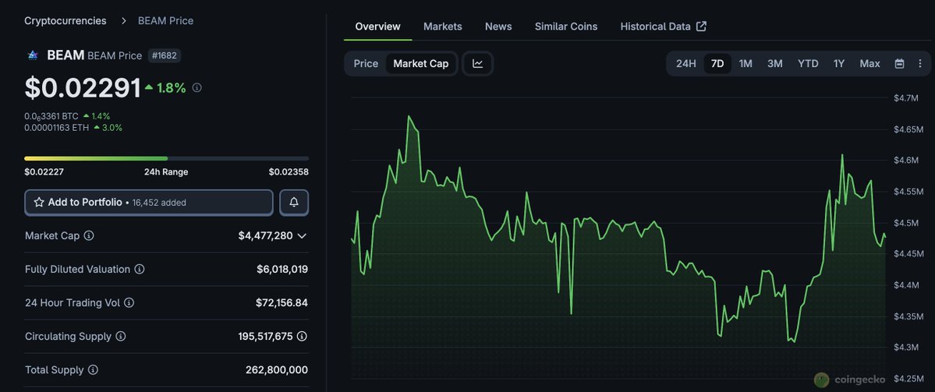Image resolution: width=935 pixels, height=392 pixels.
Task: Select the 7D time range
Action: point(717,64)
